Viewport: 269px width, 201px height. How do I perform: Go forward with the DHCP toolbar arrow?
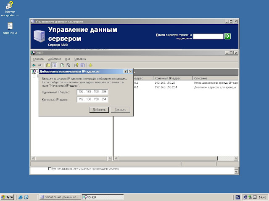(40, 65)
